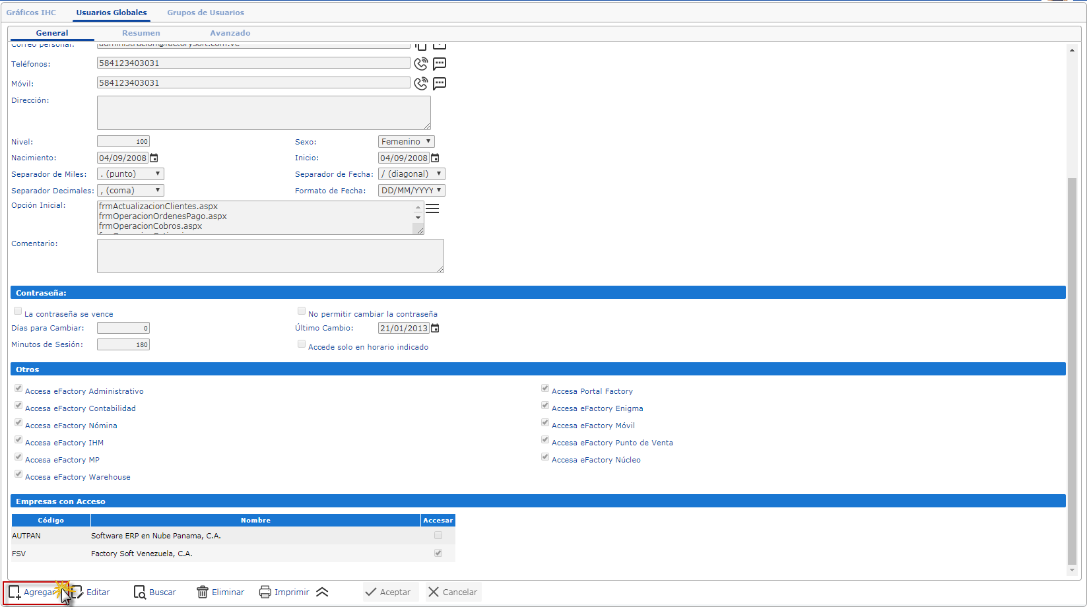Collapse toolbar with double chevron up
Screen dimensions: 1087x607
322,592
